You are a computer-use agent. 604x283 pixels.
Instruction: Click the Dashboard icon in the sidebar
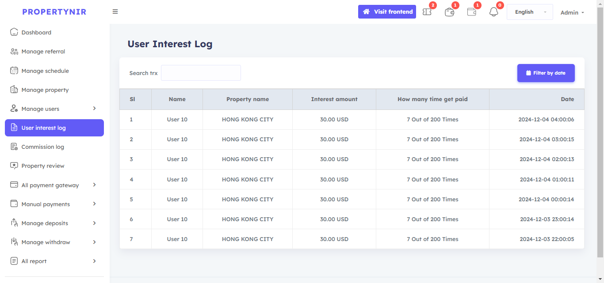click(x=14, y=32)
